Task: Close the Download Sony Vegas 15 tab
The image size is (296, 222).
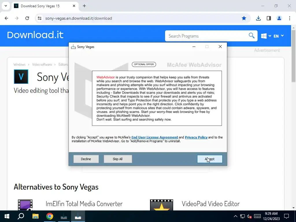Action: point(74,6)
